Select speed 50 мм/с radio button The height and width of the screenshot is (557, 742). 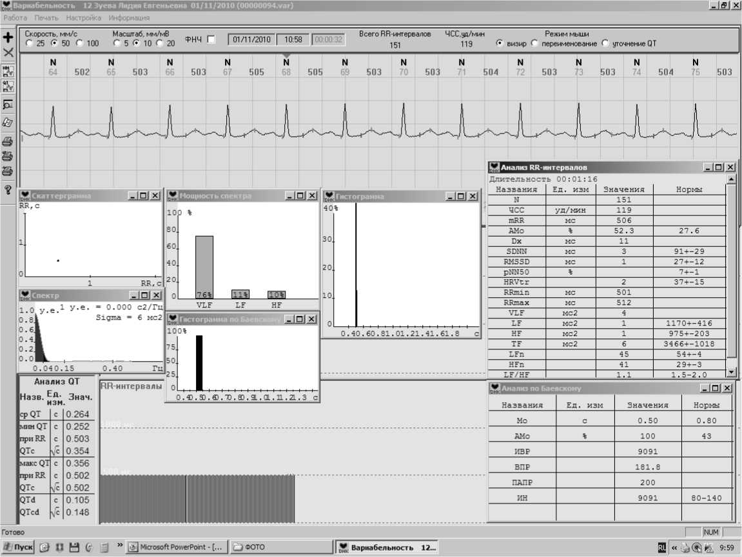[x=54, y=44]
